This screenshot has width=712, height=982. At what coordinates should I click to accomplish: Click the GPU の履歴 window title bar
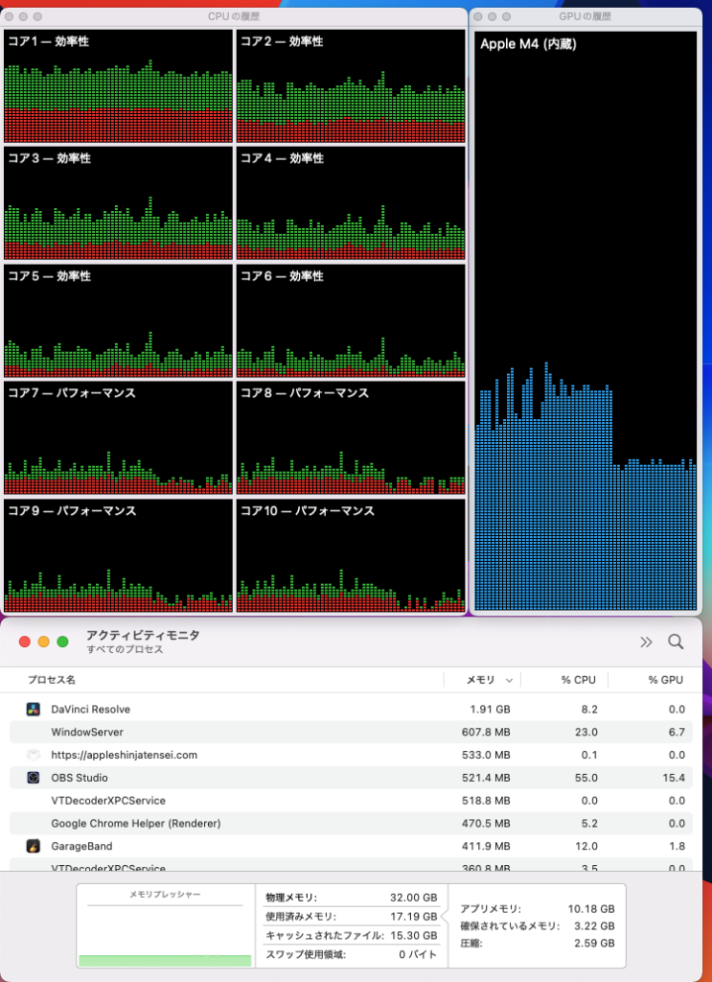[x=586, y=17]
